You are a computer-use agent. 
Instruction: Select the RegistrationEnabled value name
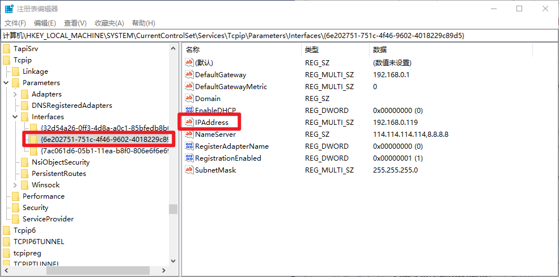(228, 158)
